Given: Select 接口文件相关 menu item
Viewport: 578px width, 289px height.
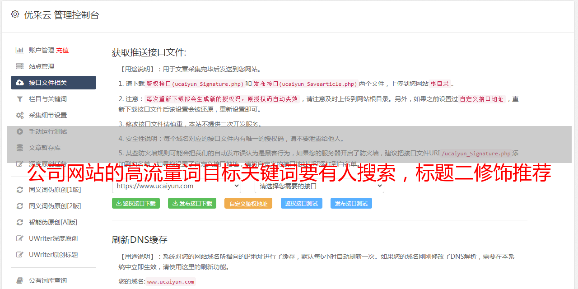Looking at the screenshot, I should pyautogui.click(x=53, y=83).
